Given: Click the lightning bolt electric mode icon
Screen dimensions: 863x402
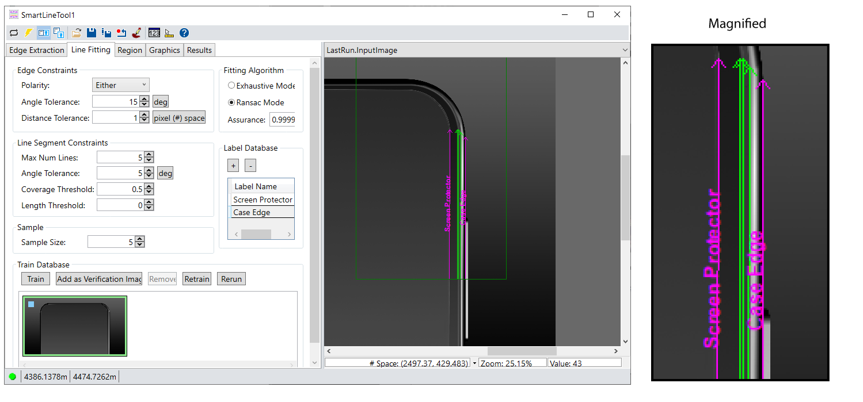Looking at the screenshot, I should pos(28,33).
